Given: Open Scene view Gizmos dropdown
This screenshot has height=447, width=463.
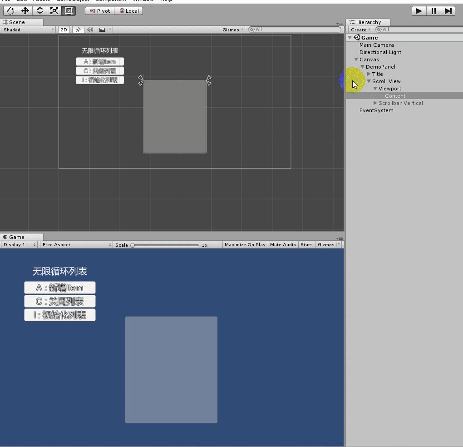Looking at the screenshot, I should [233, 30].
